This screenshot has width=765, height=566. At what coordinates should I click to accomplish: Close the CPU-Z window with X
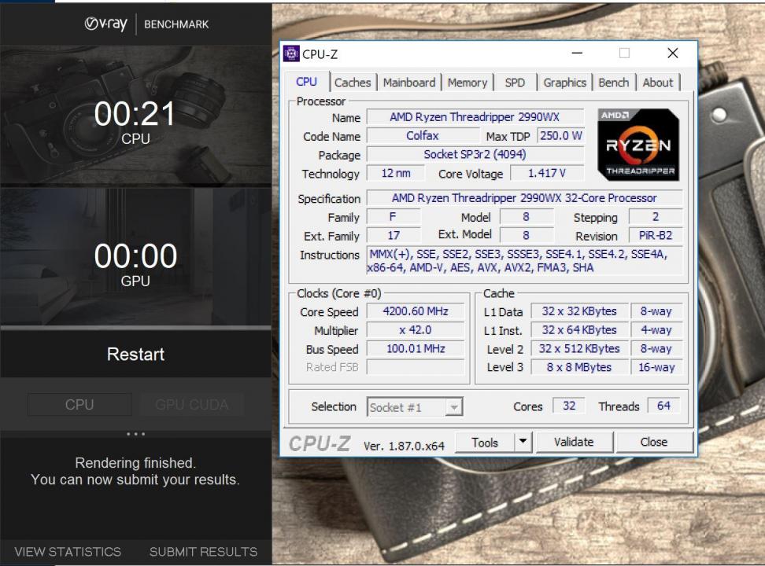point(673,53)
